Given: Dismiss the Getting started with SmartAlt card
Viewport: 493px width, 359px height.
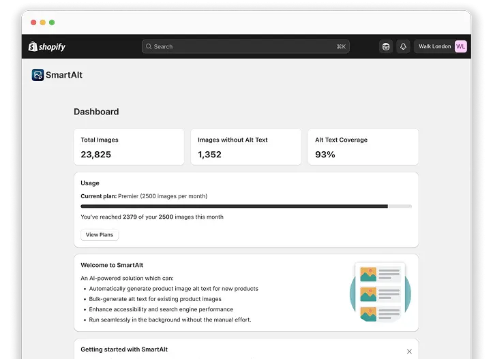Looking at the screenshot, I should coord(409,352).
